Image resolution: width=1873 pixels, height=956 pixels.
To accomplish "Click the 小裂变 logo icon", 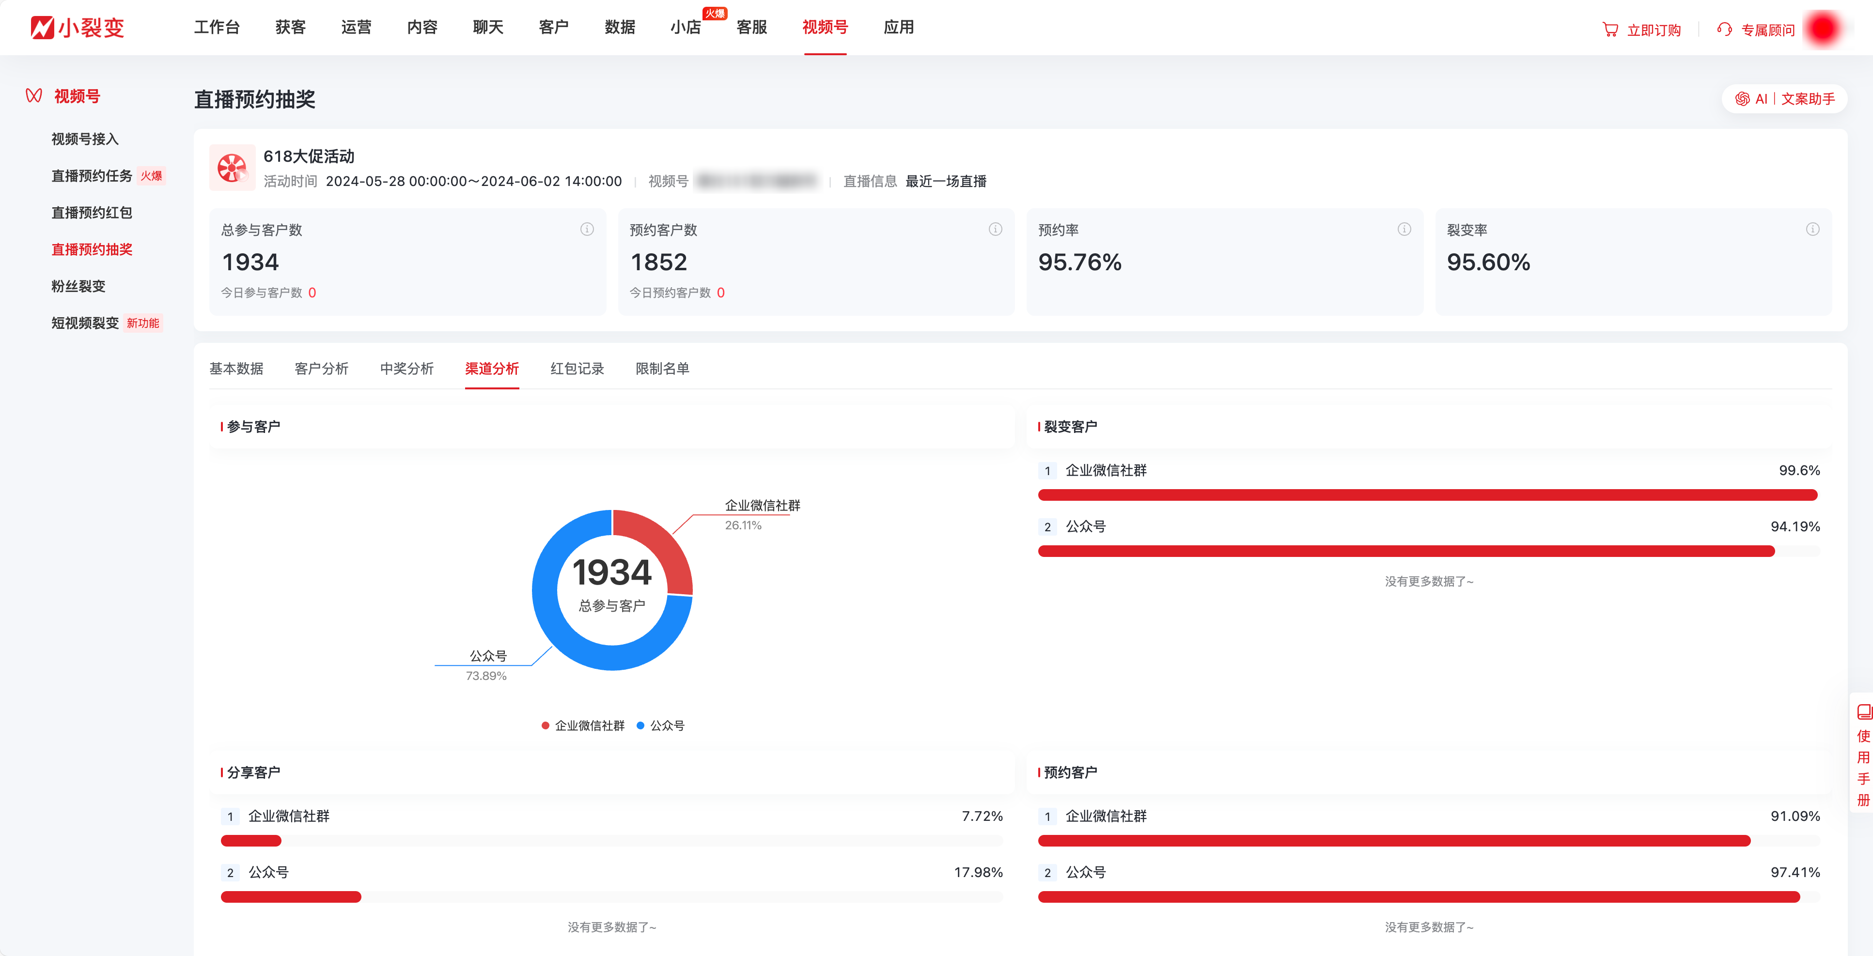I will pyautogui.click(x=42, y=28).
